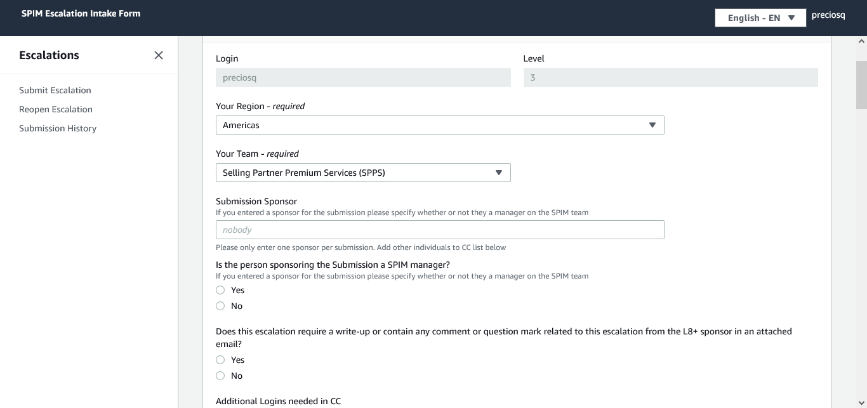
Task: Click the SPPS team dropdown arrow
Action: coord(499,173)
